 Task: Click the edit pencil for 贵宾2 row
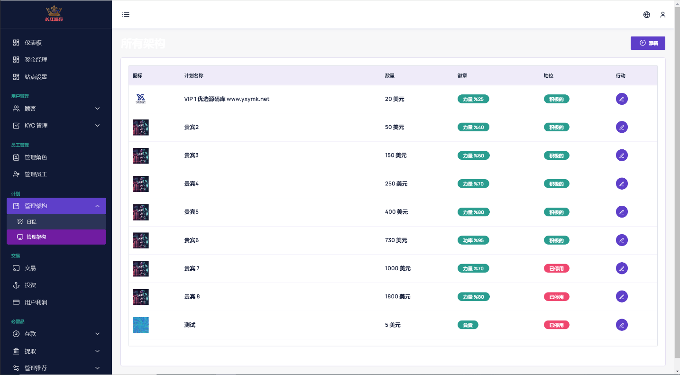point(622,127)
